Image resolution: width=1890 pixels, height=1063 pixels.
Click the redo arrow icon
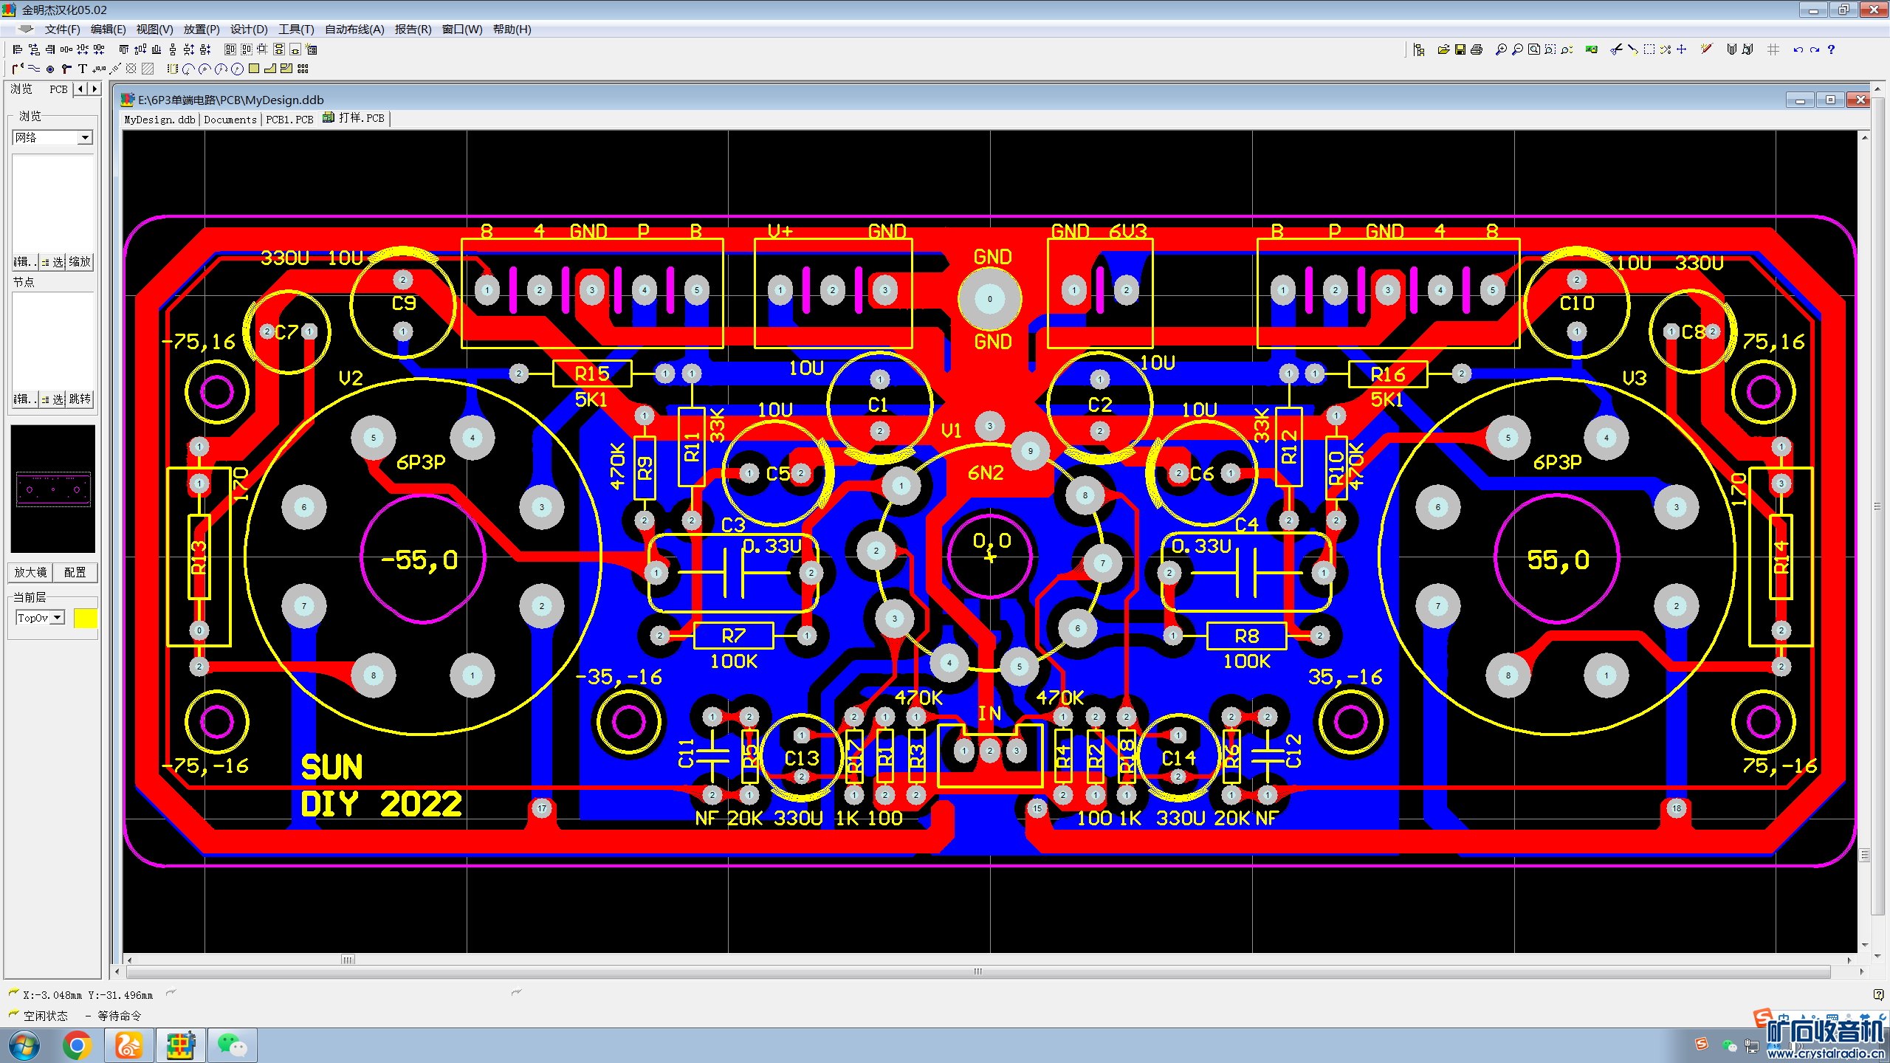[1814, 49]
